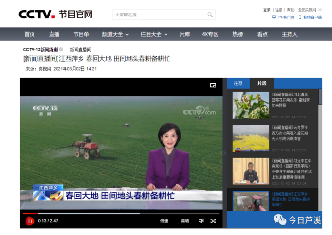Screen dimensions: 332x235
Task: Collapse the playlist sidebar with the chevron
Action: [x=224, y=153]
